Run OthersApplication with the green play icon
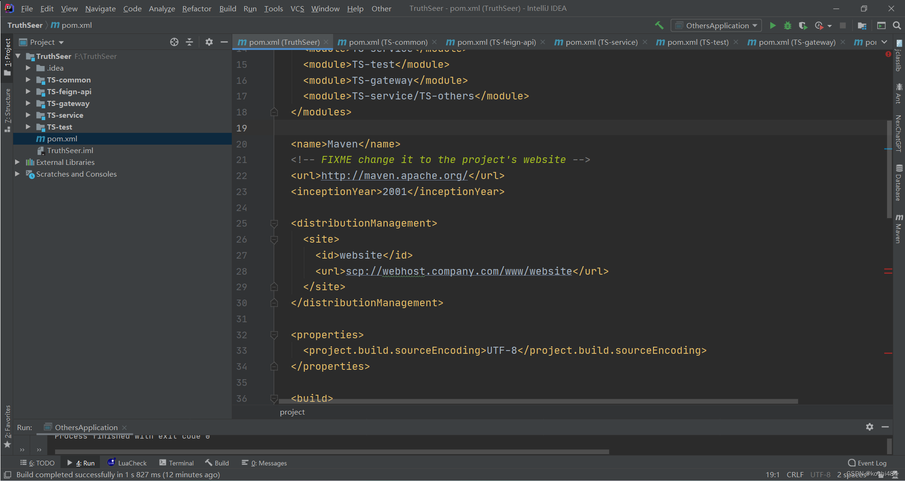Screen dimensions: 905x481 [773, 25]
